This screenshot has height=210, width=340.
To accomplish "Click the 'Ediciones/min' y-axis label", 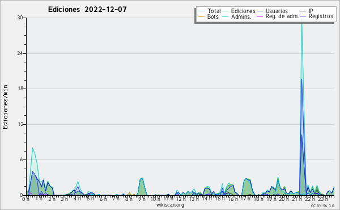I will pyautogui.click(x=5, y=107).
